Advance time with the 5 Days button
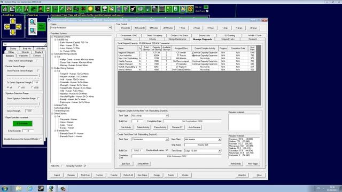 [x=239, y=28]
